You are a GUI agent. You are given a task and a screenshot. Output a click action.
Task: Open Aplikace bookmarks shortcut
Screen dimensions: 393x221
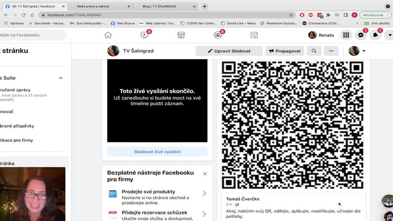(x=14, y=23)
